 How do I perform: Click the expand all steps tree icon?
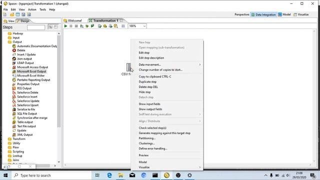coord(50,27)
